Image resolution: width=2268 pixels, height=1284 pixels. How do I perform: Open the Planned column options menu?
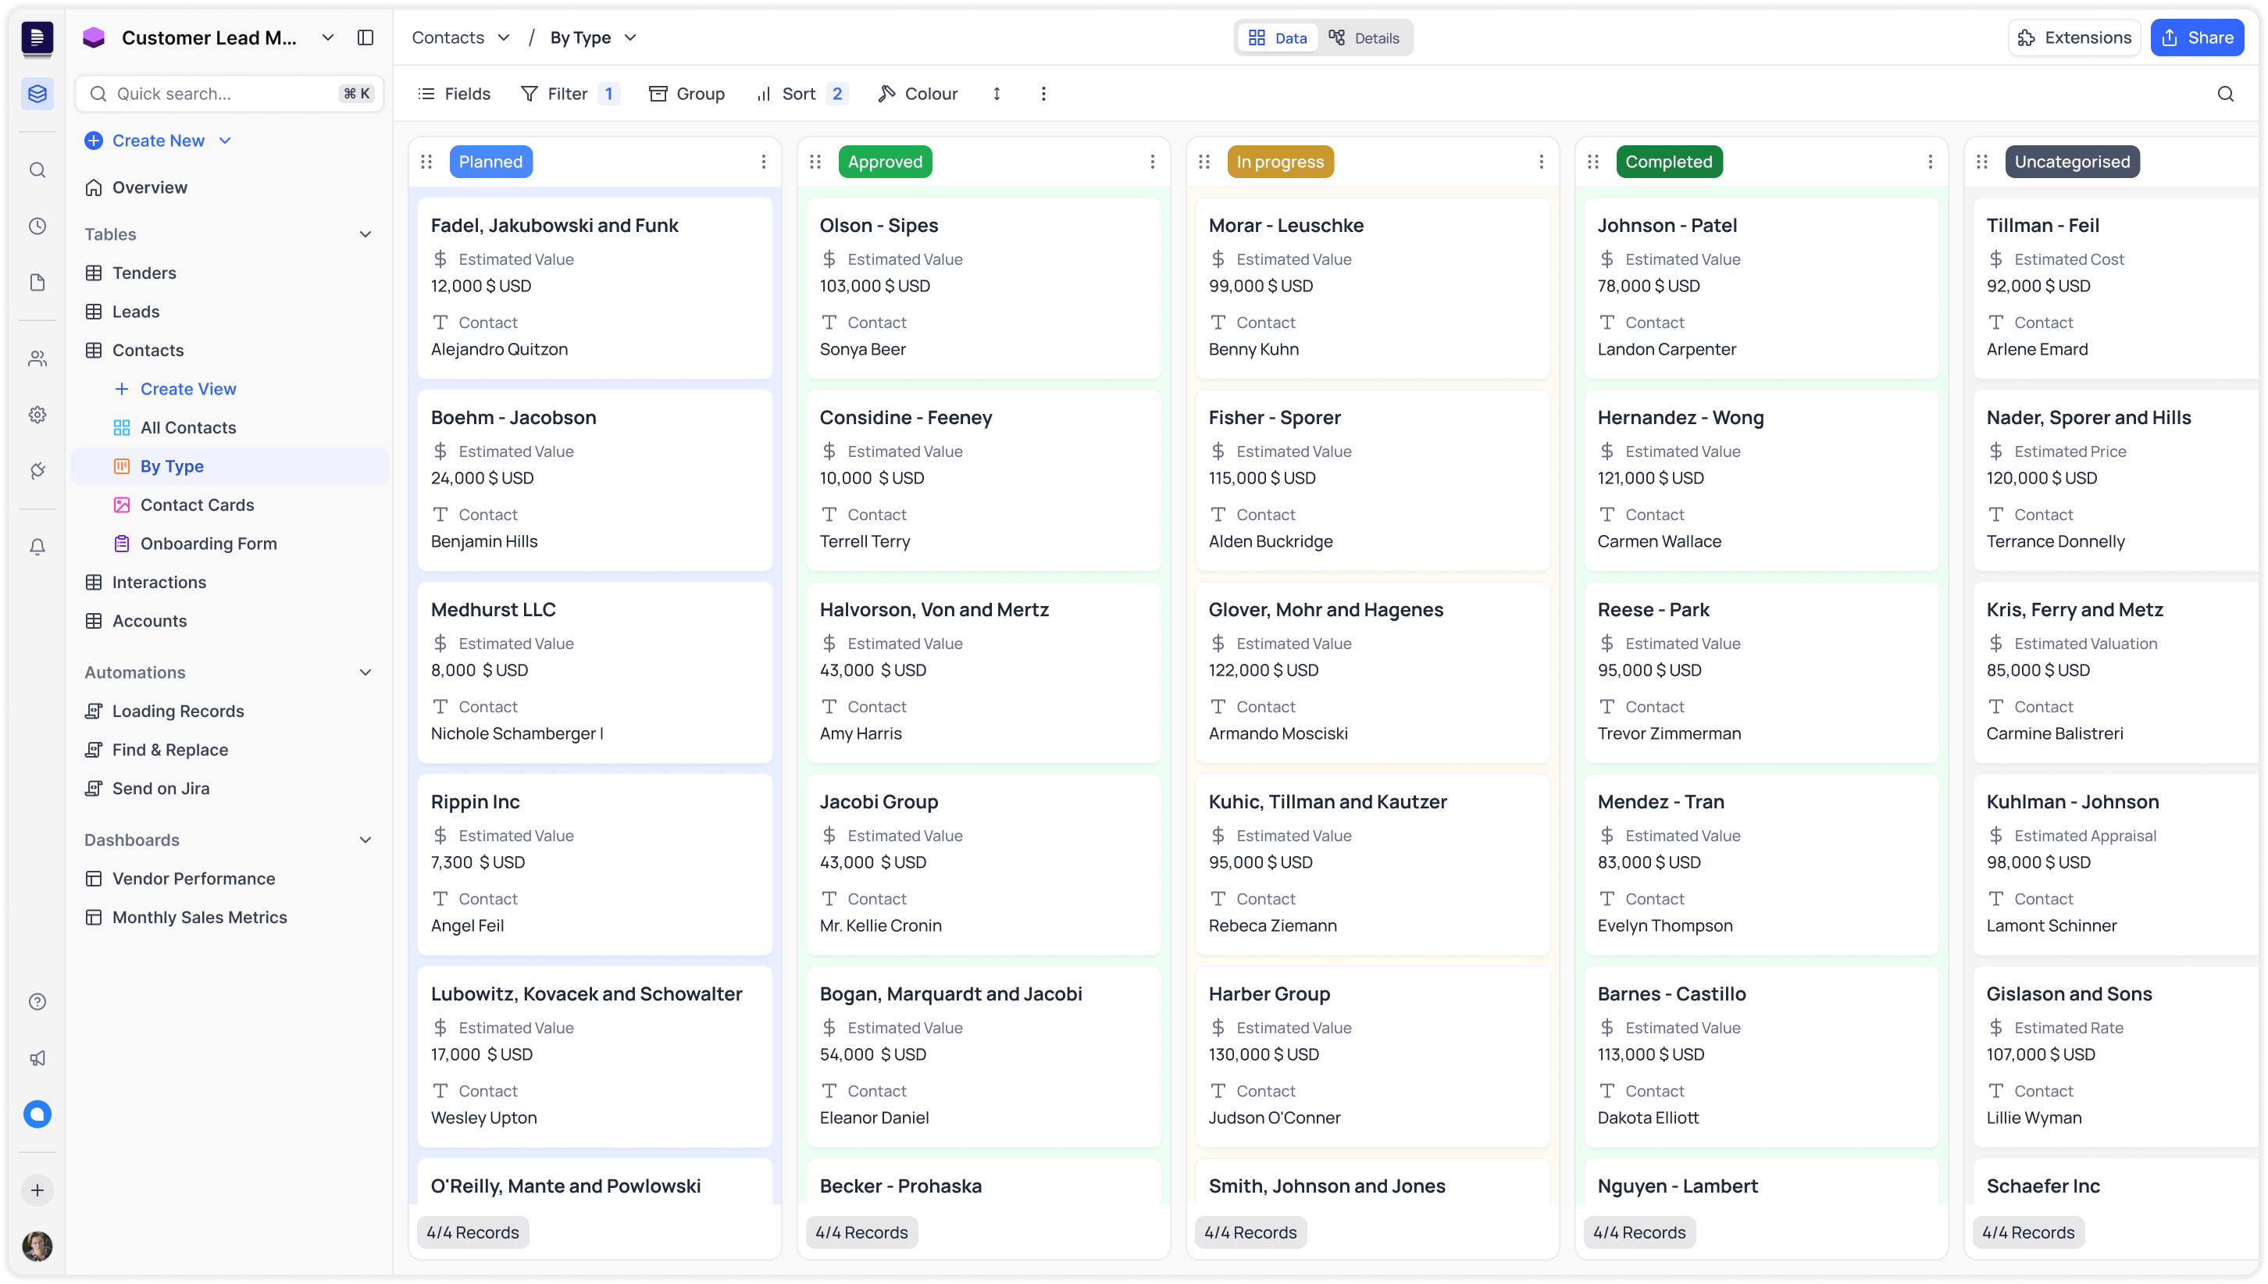pyautogui.click(x=764, y=162)
